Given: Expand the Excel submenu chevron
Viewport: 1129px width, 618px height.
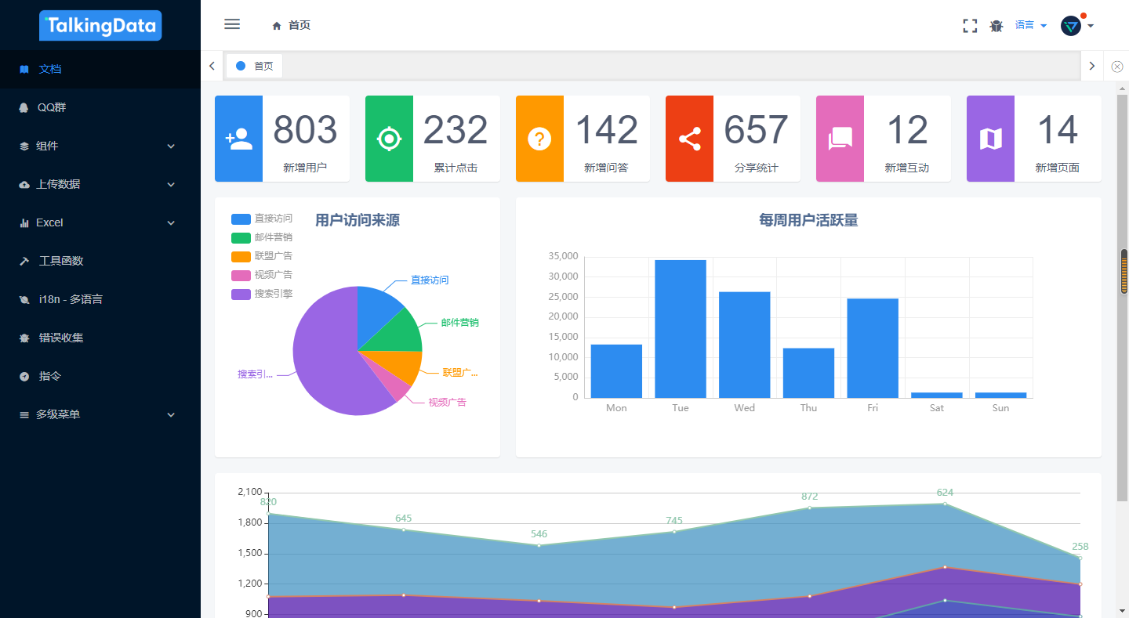Looking at the screenshot, I should (x=171, y=223).
